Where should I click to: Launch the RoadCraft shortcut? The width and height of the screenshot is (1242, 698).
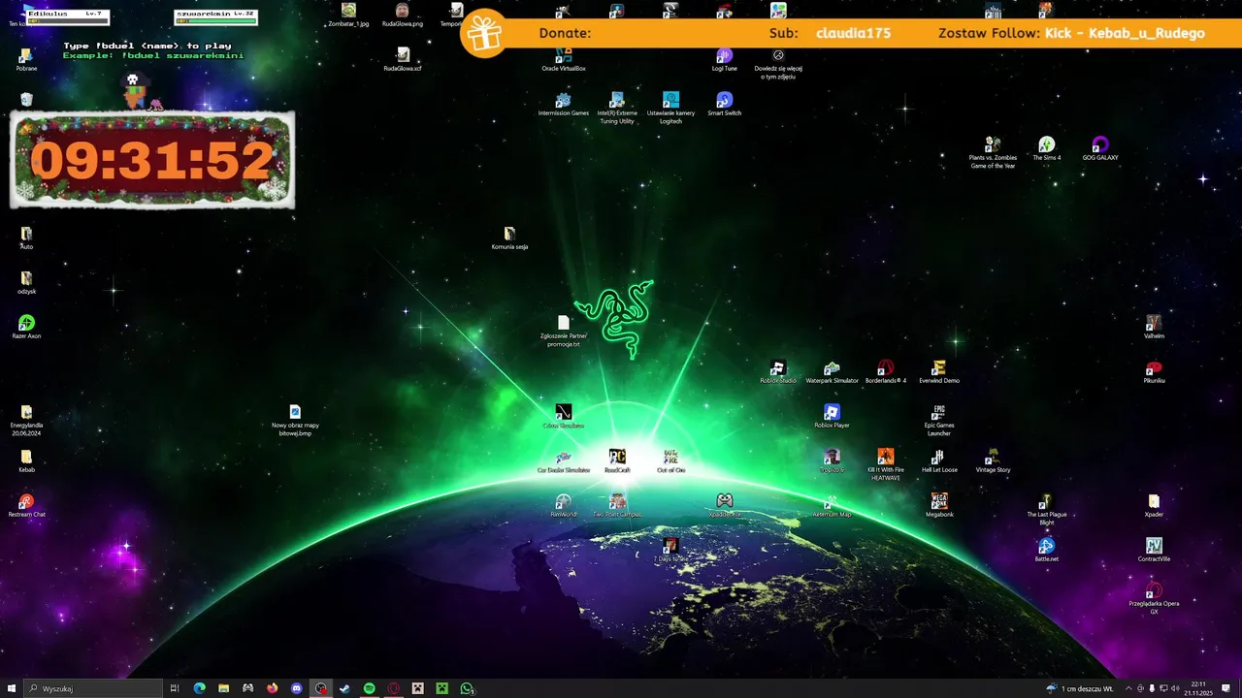pyautogui.click(x=617, y=460)
